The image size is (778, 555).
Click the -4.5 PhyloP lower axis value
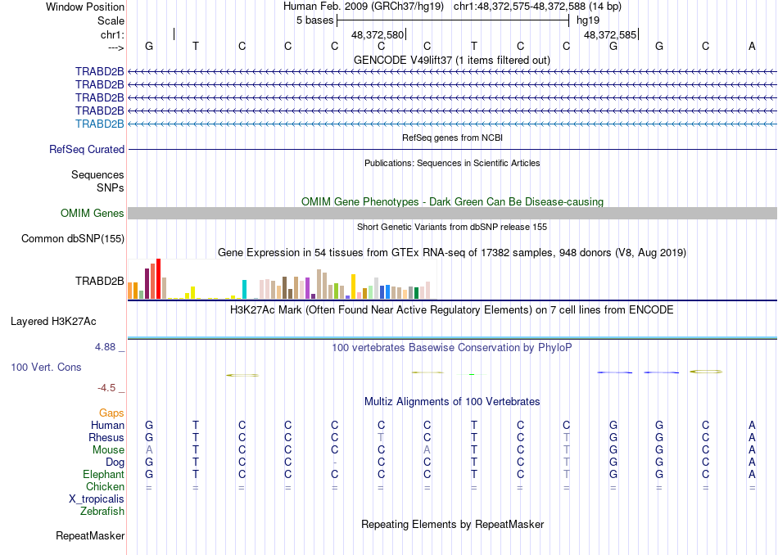pyautogui.click(x=106, y=388)
